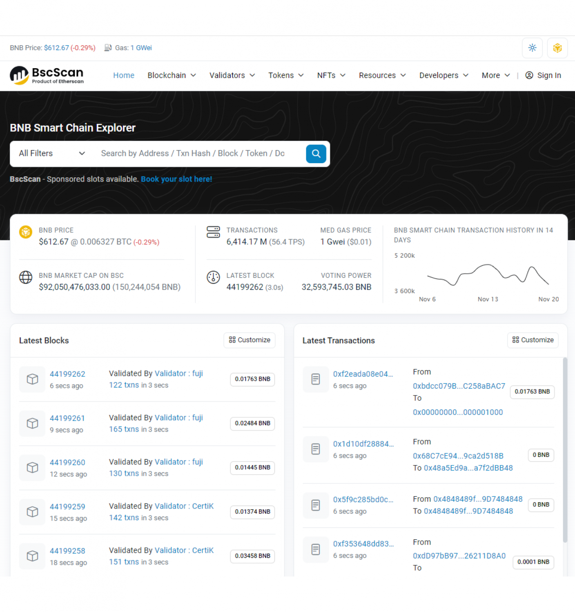Image resolution: width=575 pixels, height=612 pixels.
Task: Click the document icon for txn 0xf2eada08e04
Action: coord(316,379)
